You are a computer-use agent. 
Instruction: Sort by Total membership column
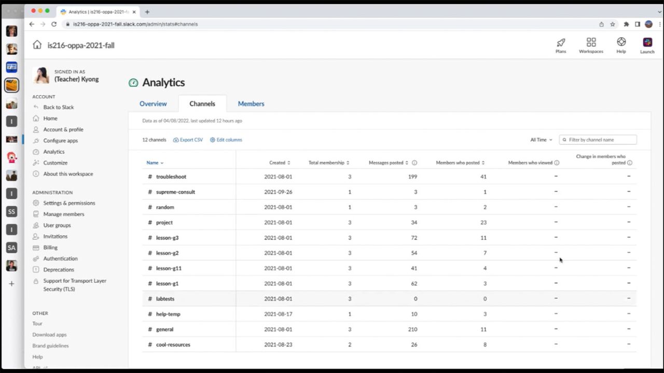[x=329, y=163]
